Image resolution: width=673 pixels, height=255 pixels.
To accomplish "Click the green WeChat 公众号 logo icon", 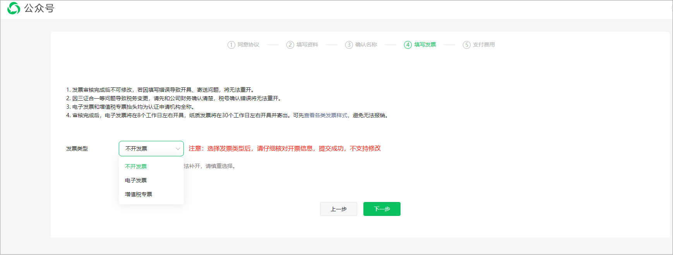I will coord(14,8).
